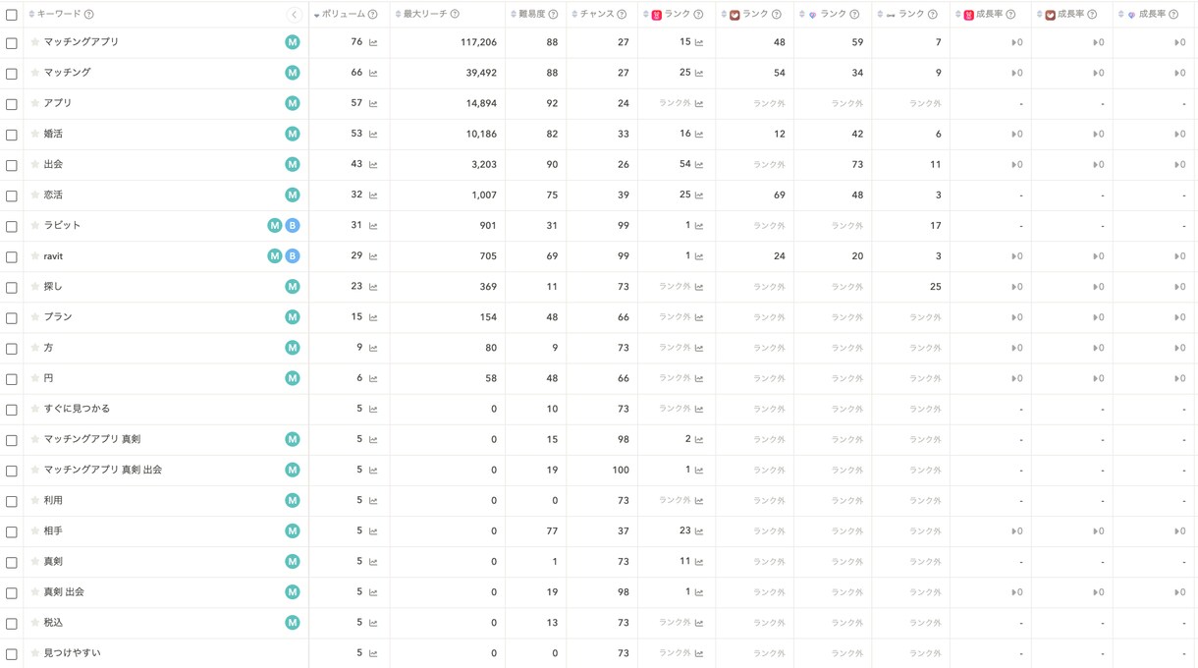The image size is (1198, 668).
Task: Click max reach value 10,186
Action: [481, 135]
